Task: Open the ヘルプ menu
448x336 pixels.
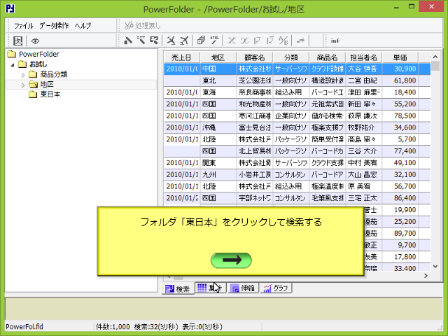Action: [83, 26]
